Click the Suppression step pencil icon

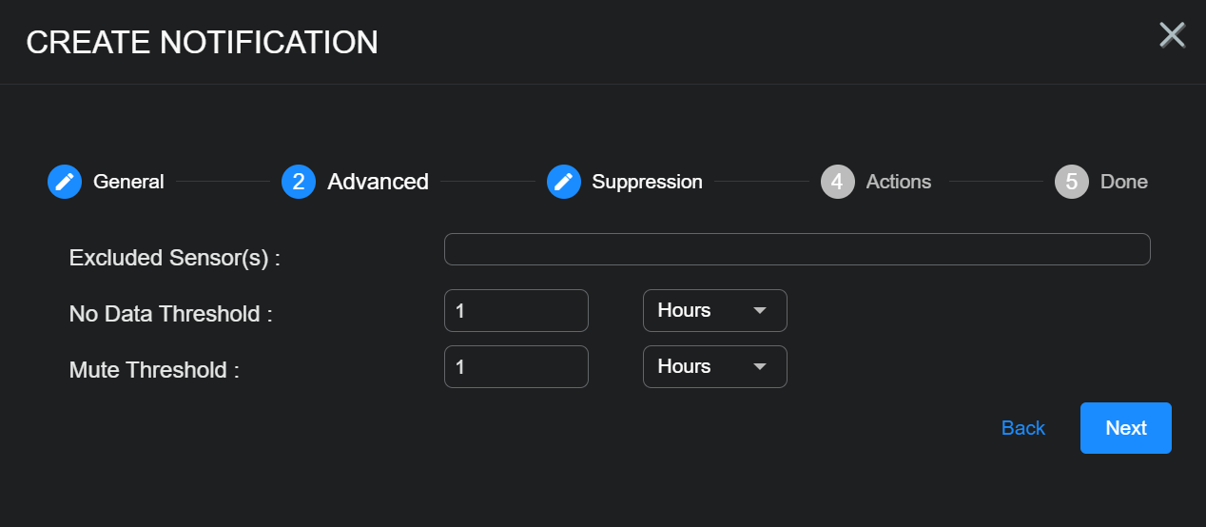click(564, 182)
